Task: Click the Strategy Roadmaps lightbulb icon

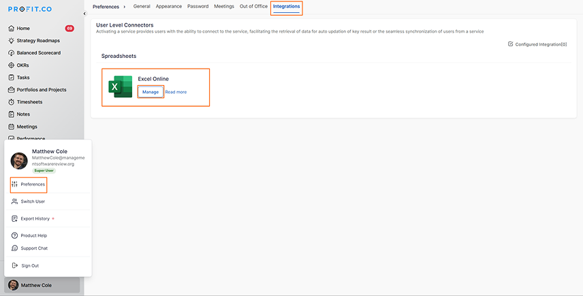Action: click(x=11, y=40)
